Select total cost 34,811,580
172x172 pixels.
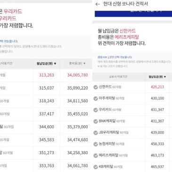(x=77, y=101)
